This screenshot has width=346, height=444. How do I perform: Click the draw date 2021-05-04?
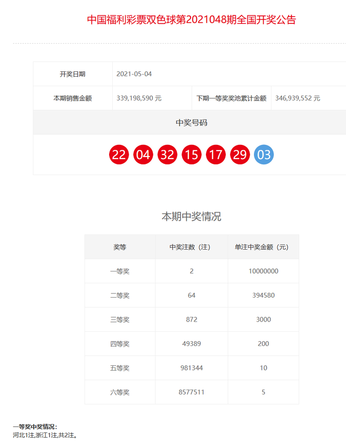134,74
